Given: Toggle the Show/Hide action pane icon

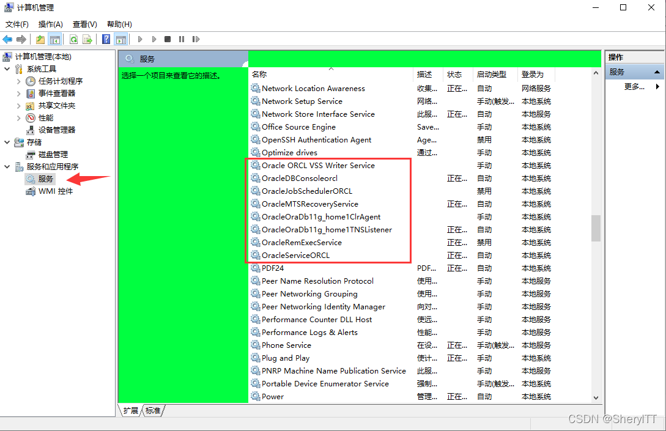Looking at the screenshot, I should point(121,40).
